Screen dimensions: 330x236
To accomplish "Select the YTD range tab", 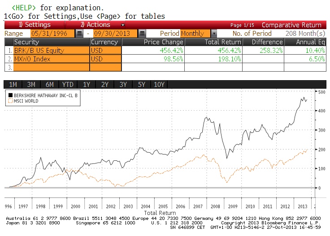I will coord(68,85).
